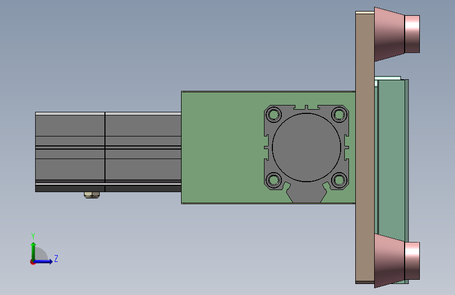Select the tall brown vertical plate
This screenshot has height=295, width=455.
pos(365,147)
